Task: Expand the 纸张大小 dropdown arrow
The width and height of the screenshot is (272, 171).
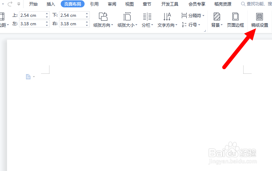Action: [x=136, y=25]
